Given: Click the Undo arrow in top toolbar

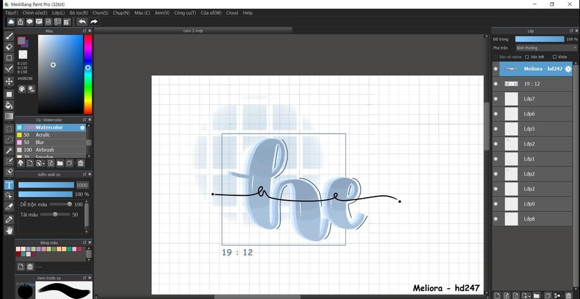Looking at the screenshot, I should click(82, 22).
